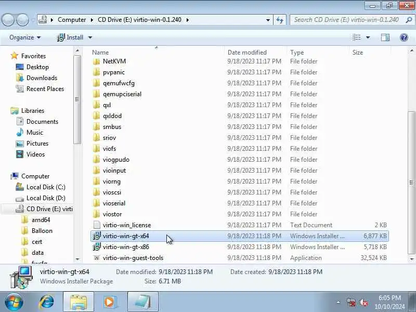The image size is (416, 312).
Task: Click the virtio-win-gt-x86 installer icon
Action: pyautogui.click(x=97, y=246)
